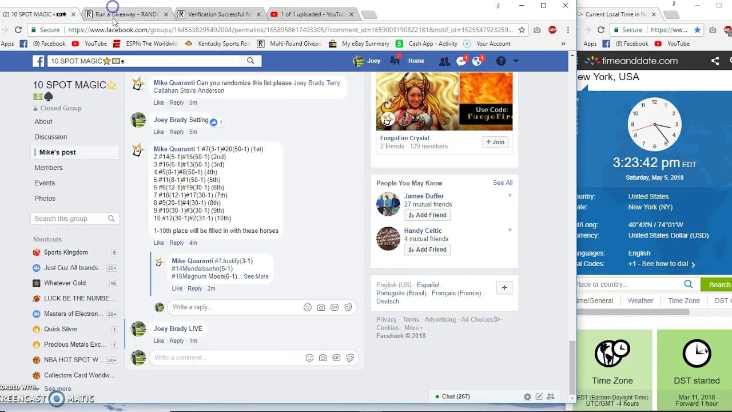Click Search button on timeanddate
The image size is (732, 412).
[719, 284]
